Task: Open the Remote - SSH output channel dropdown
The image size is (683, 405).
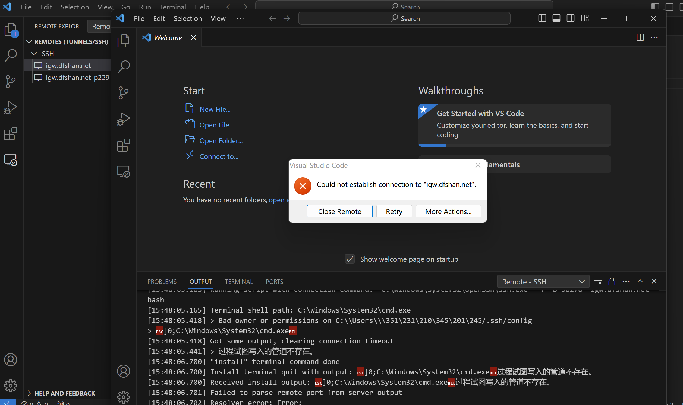Action: point(543,282)
